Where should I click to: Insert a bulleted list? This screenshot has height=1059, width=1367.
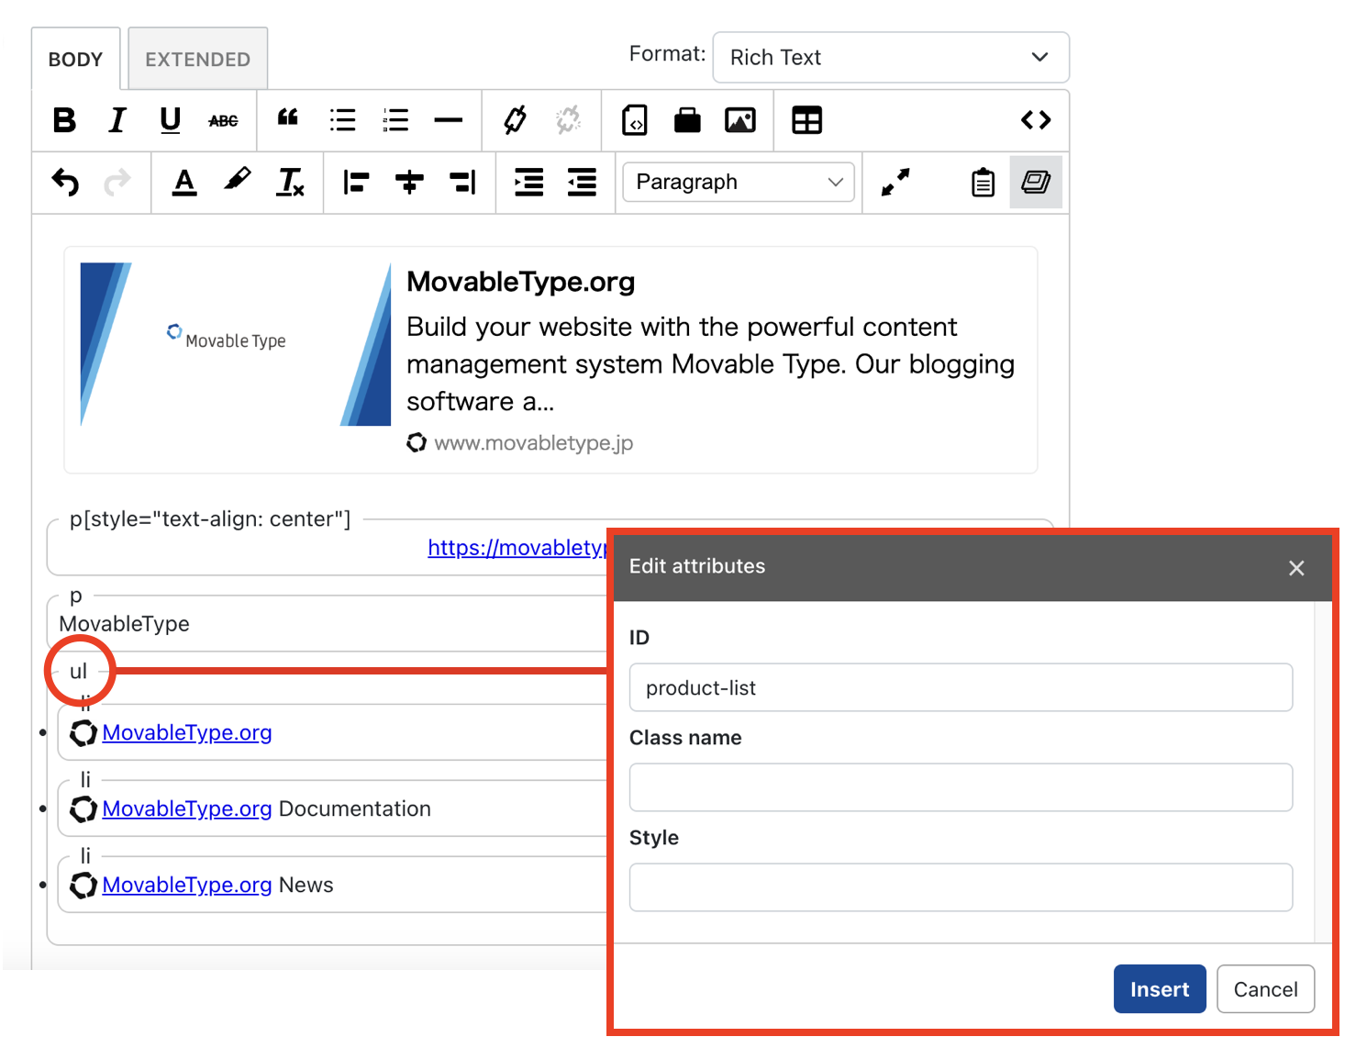tap(342, 120)
